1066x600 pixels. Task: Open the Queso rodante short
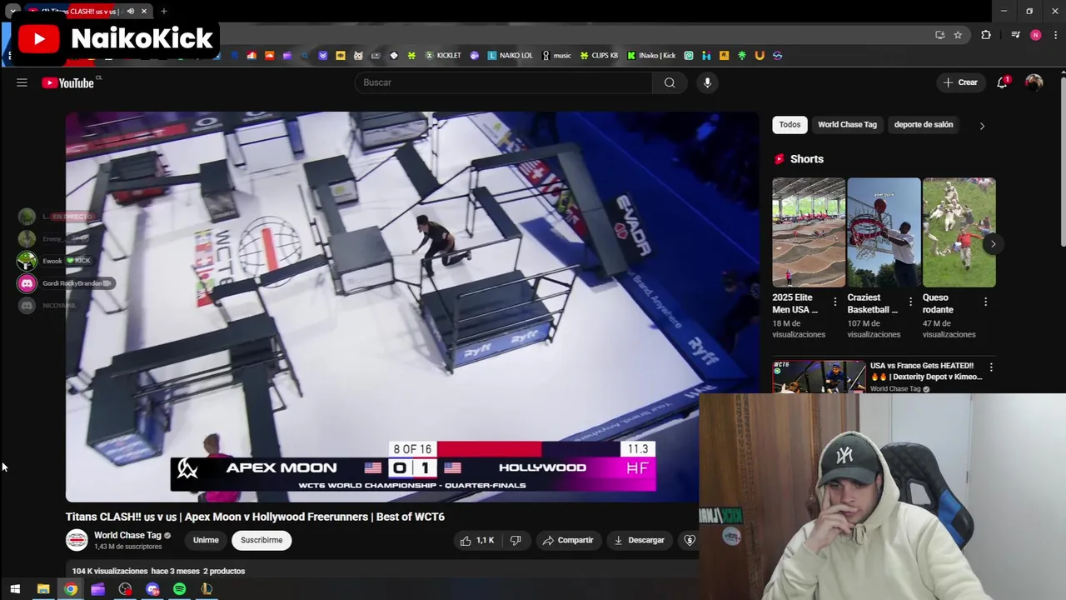tap(959, 232)
